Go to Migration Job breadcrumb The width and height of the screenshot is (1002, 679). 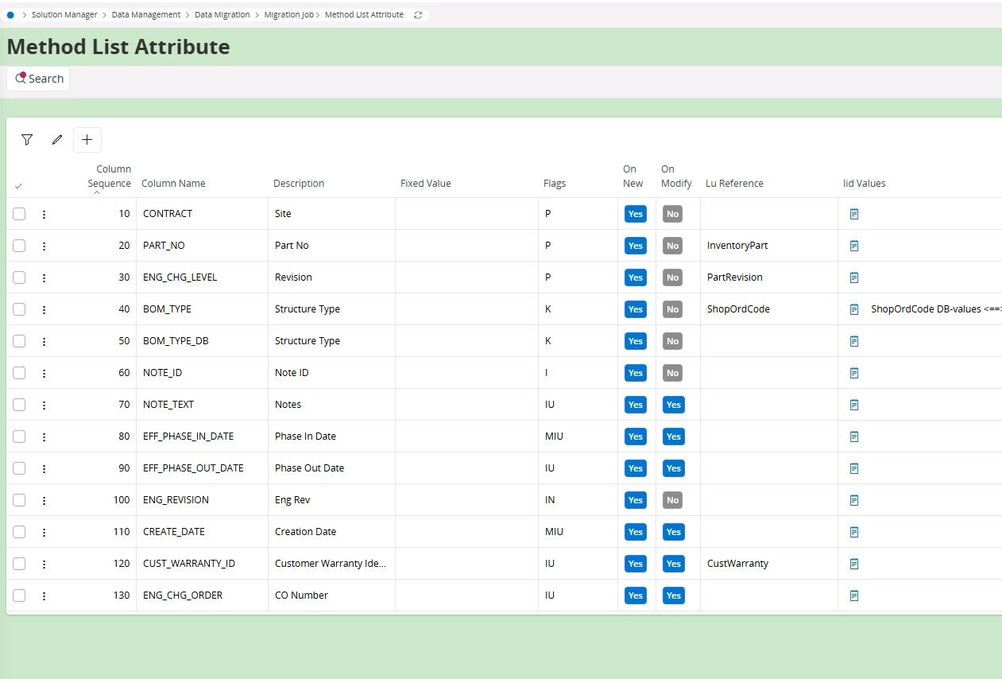(x=289, y=15)
